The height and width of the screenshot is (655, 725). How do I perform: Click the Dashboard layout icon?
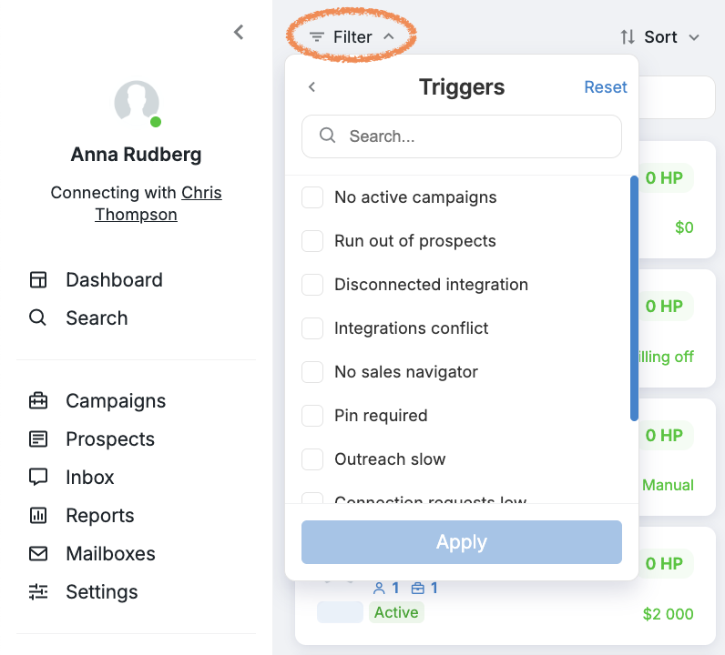[38, 280]
